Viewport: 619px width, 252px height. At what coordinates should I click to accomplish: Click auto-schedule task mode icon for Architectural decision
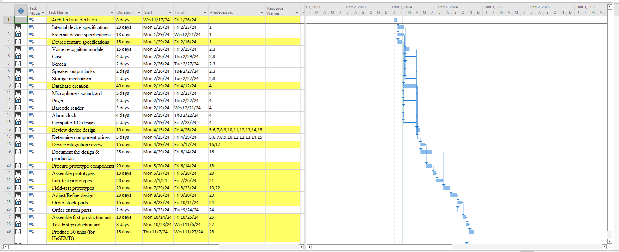31,20
